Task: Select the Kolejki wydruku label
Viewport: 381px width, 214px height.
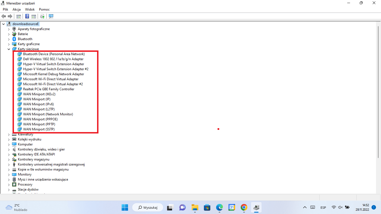Action: (30, 139)
